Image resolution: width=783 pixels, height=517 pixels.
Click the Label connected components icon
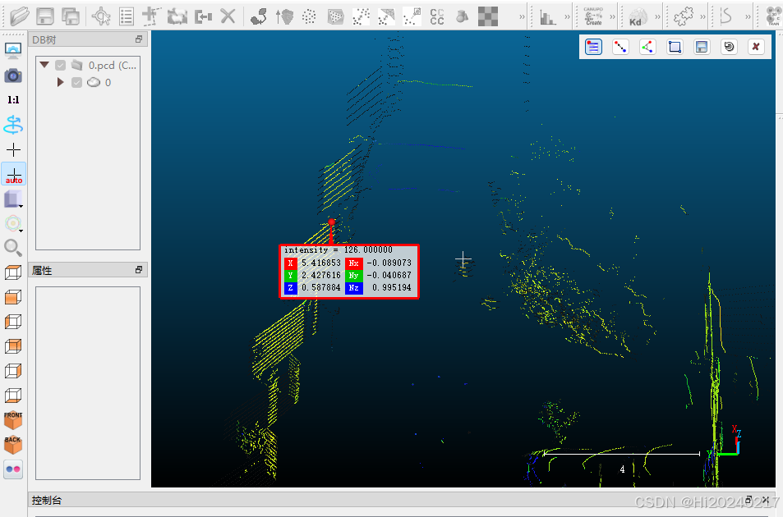pyautogui.click(x=437, y=16)
